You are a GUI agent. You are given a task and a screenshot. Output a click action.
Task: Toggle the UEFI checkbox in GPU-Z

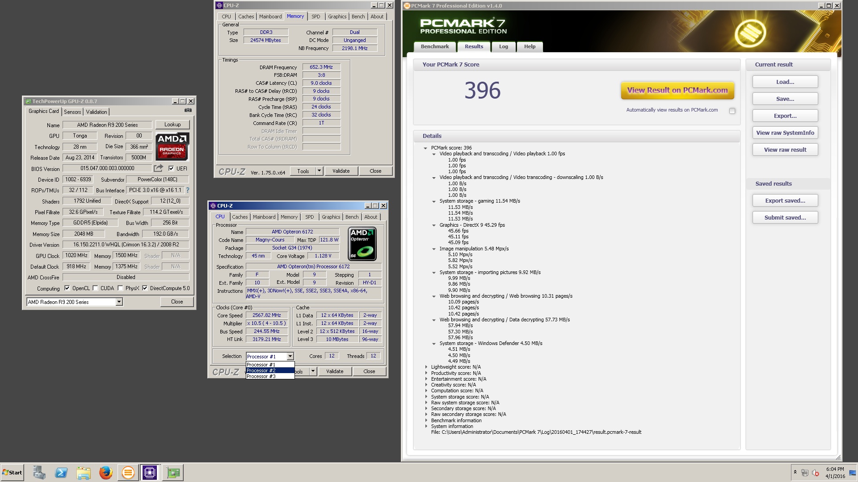click(x=171, y=168)
